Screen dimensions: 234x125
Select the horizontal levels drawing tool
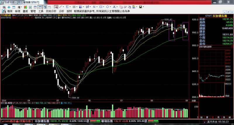(x=67, y=7)
